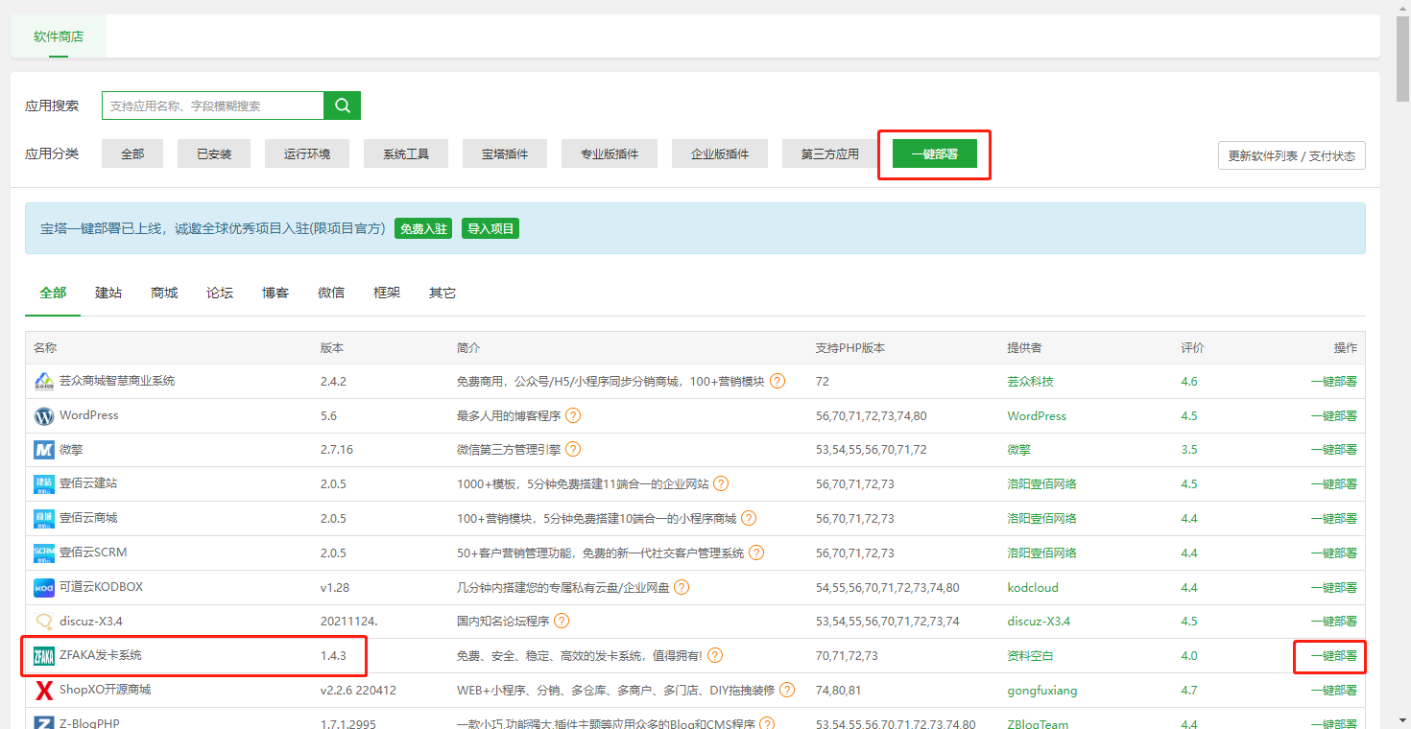Viewport: 1411px width, 729px height.
Task: Select the green 一键部署 category button
Action: click(x=935, y=153)
